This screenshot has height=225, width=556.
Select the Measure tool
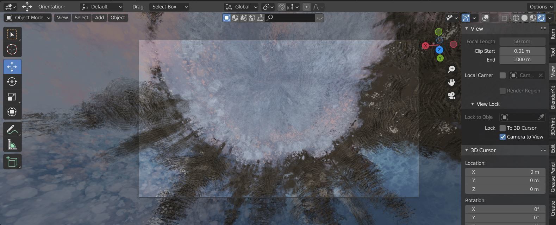12,144
